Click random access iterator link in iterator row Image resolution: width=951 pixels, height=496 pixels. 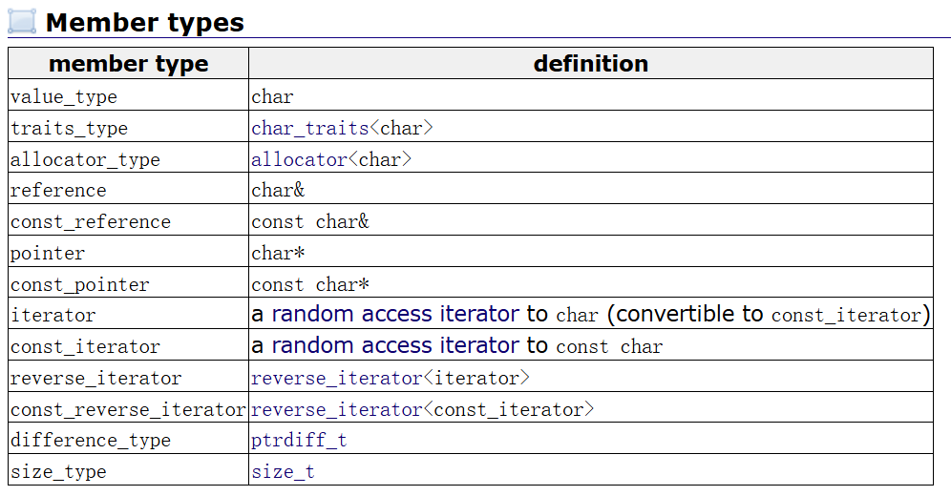395,315
